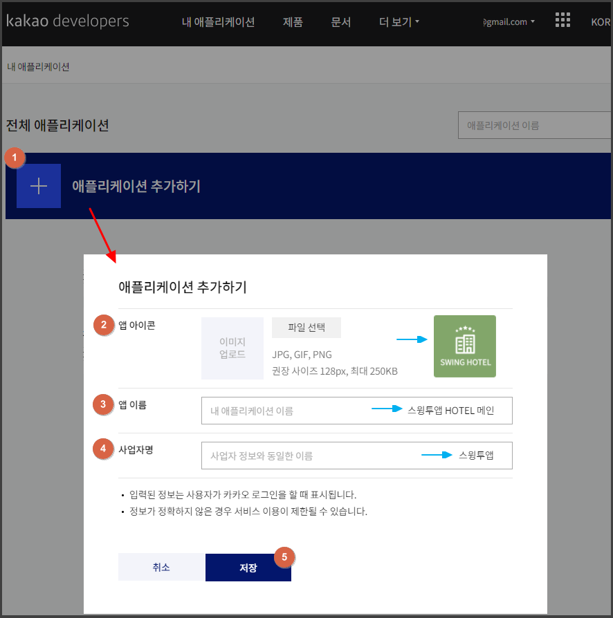The image size is (613, 618).
Task: Click the 내 애플리케이션 breadcrumb link
Action: pos(38,67)
